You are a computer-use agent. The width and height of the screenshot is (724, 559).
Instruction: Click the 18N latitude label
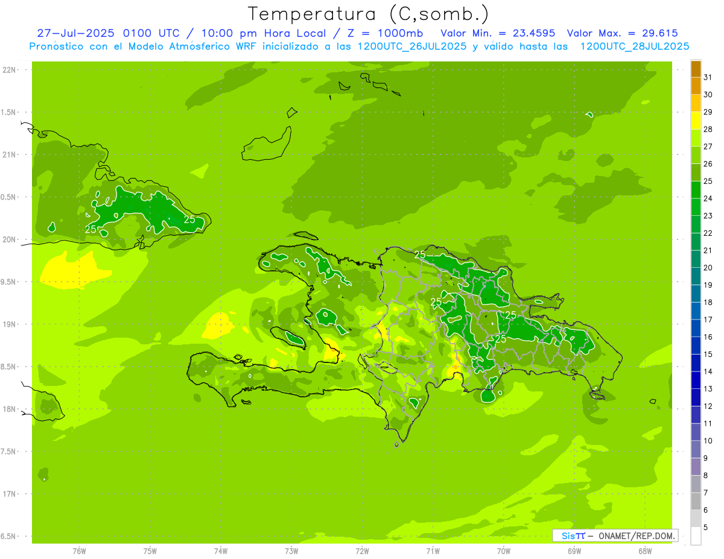point(10,409)
